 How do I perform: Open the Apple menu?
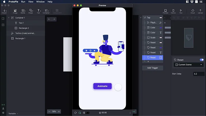(x=4, y=2)
